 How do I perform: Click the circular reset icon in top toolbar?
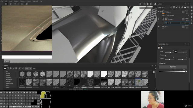click(27, 4)
